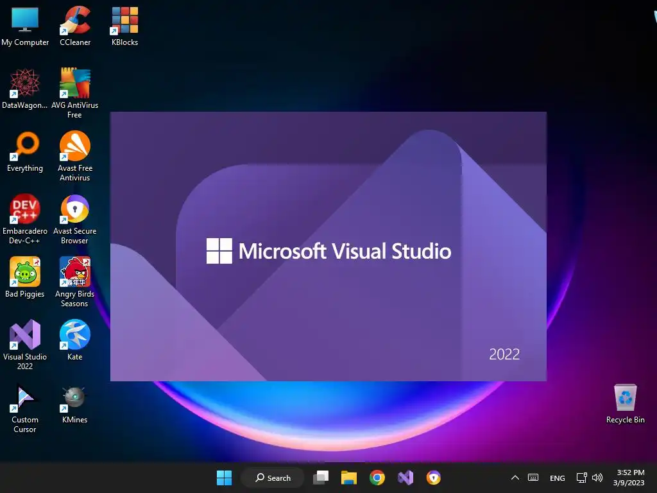
Task: Open Task View from the taskbar
Action: click(321, 478)
